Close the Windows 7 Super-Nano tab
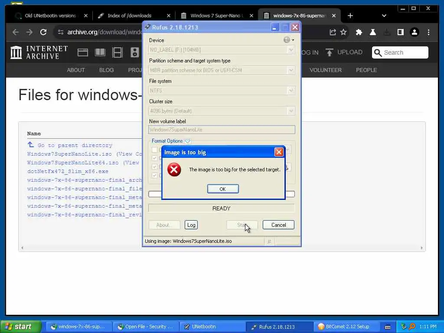This screenshot has height=333, width=444. [251, 16]
